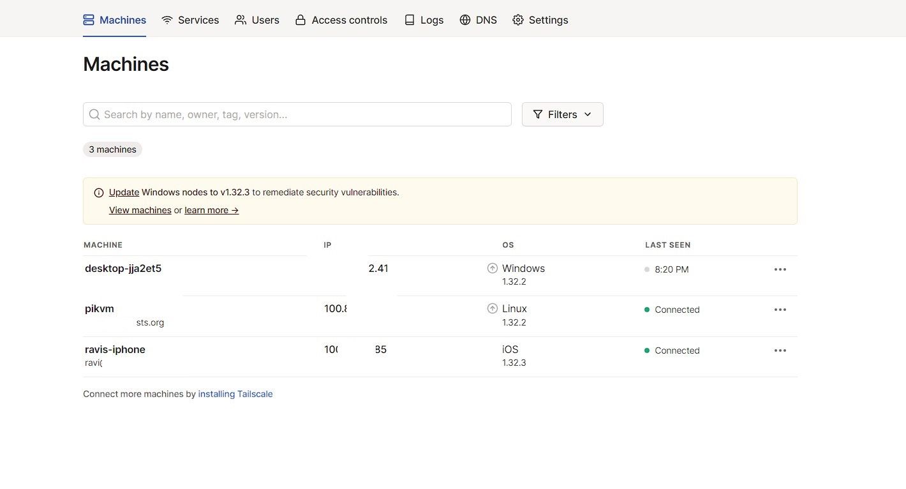This screenshot has width=906, height=489.
Task: Go to Access controls tab
Action: pos(341,20)
